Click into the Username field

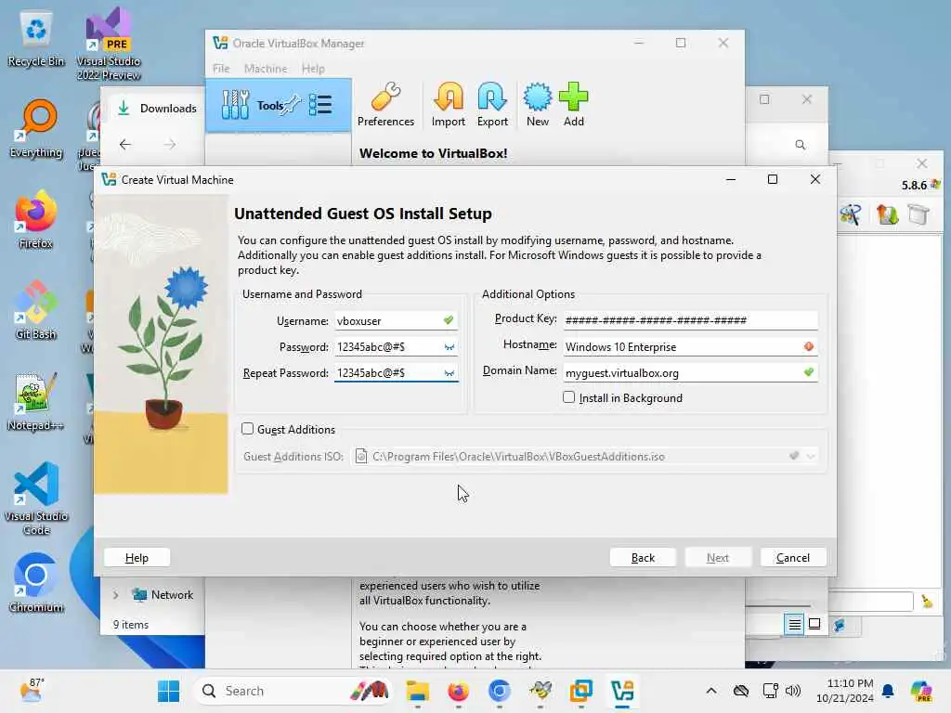(396, 320)
